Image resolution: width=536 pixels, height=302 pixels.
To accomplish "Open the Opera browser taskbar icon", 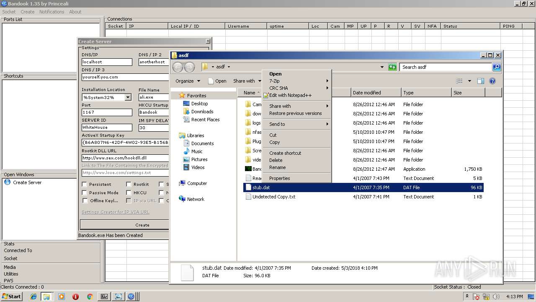I will (75, 297).
